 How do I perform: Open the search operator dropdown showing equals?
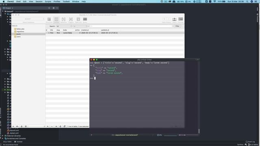80,26
